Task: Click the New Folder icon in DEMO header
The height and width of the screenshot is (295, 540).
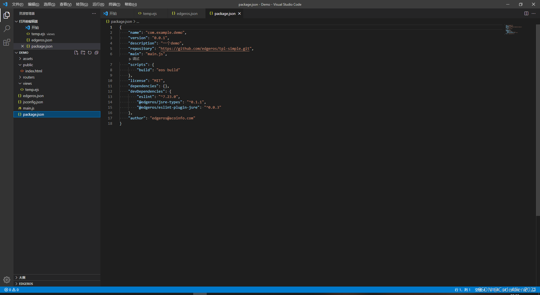Action: [x=83, y=53]
